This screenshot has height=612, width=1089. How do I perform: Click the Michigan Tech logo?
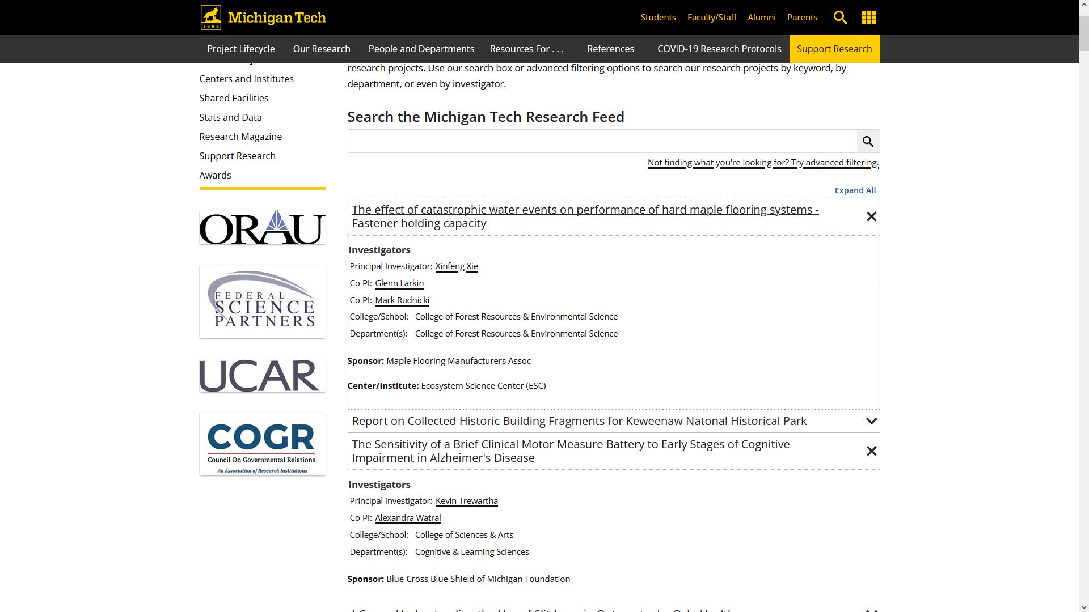(x=263, y=17)
